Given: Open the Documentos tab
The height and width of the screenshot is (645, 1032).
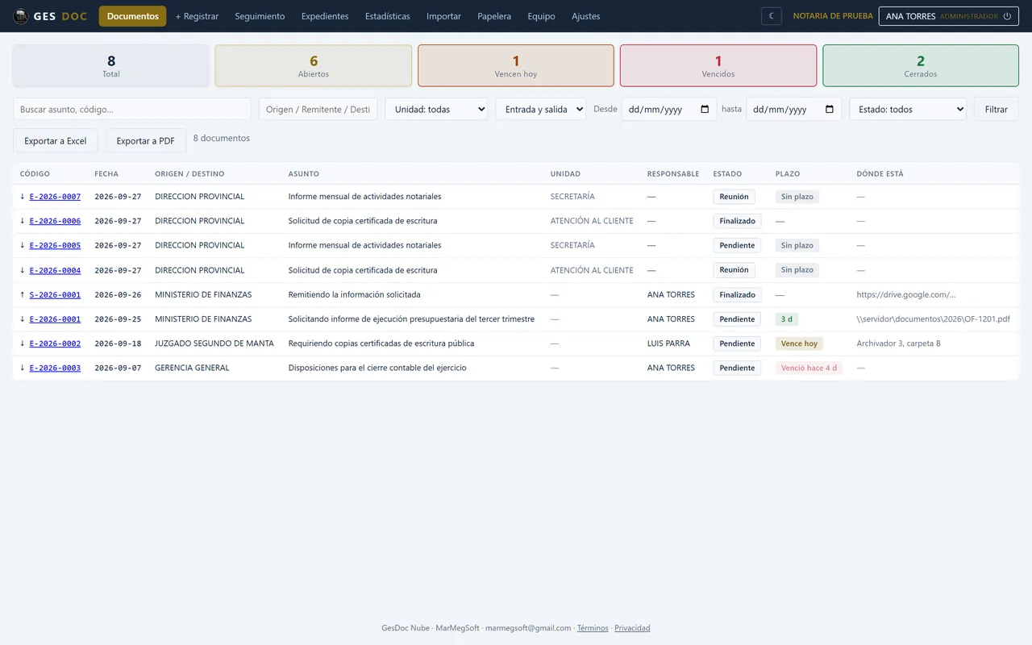Looking at the screenshot, I should 133,16.
